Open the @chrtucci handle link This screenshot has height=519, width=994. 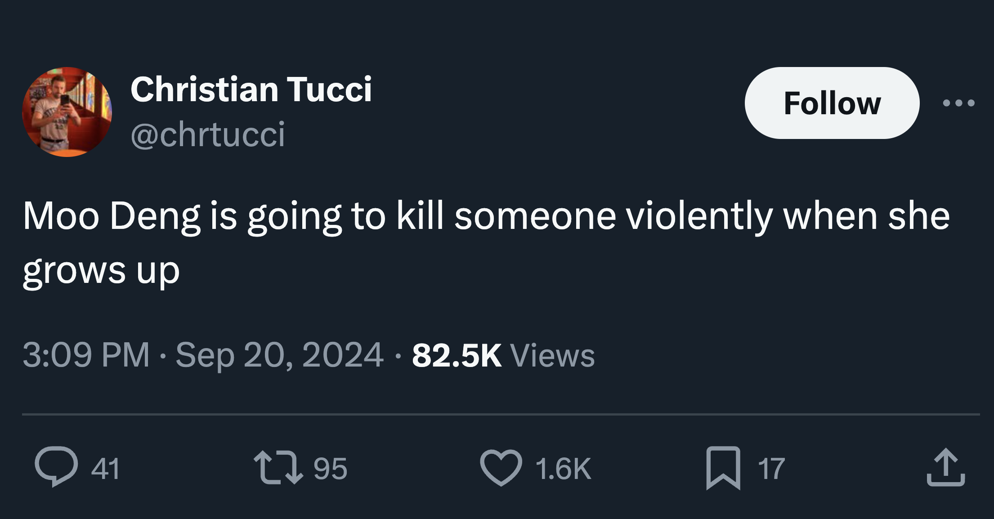coord(207,134)
